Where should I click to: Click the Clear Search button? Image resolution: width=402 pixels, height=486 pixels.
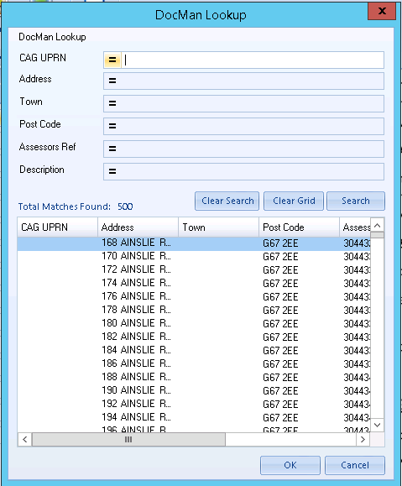(x=227, y=201)
